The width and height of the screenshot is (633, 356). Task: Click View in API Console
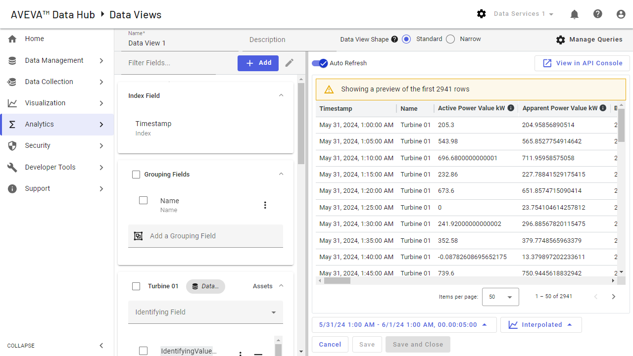pos(582,63)
